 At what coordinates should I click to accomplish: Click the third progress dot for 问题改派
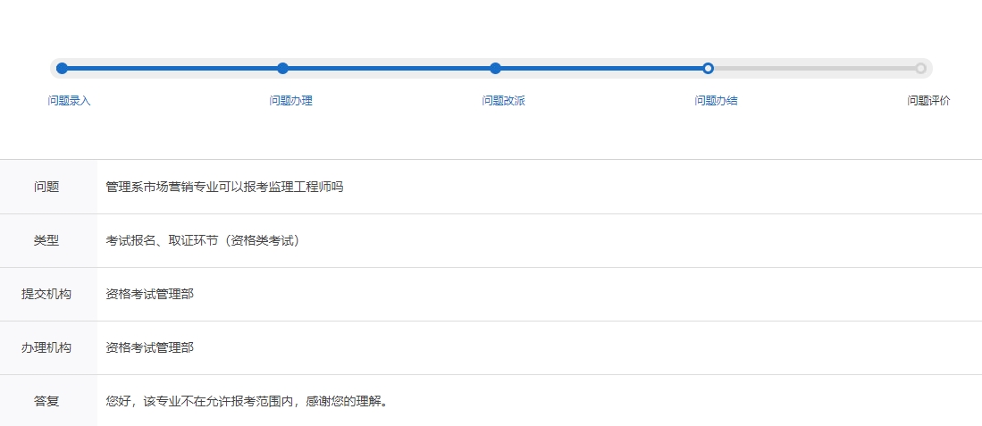495,68
